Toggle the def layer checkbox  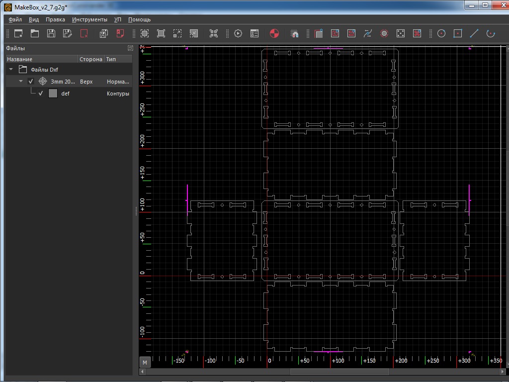[x=41, y=94]
